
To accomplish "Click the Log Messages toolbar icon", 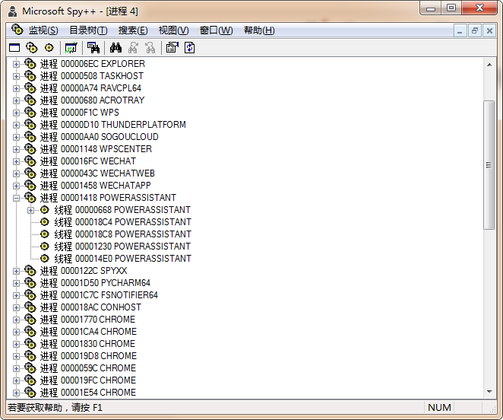I will [71, 48].
